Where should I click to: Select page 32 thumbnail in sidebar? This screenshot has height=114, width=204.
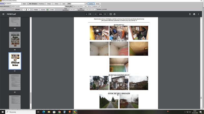click(15, 82)
